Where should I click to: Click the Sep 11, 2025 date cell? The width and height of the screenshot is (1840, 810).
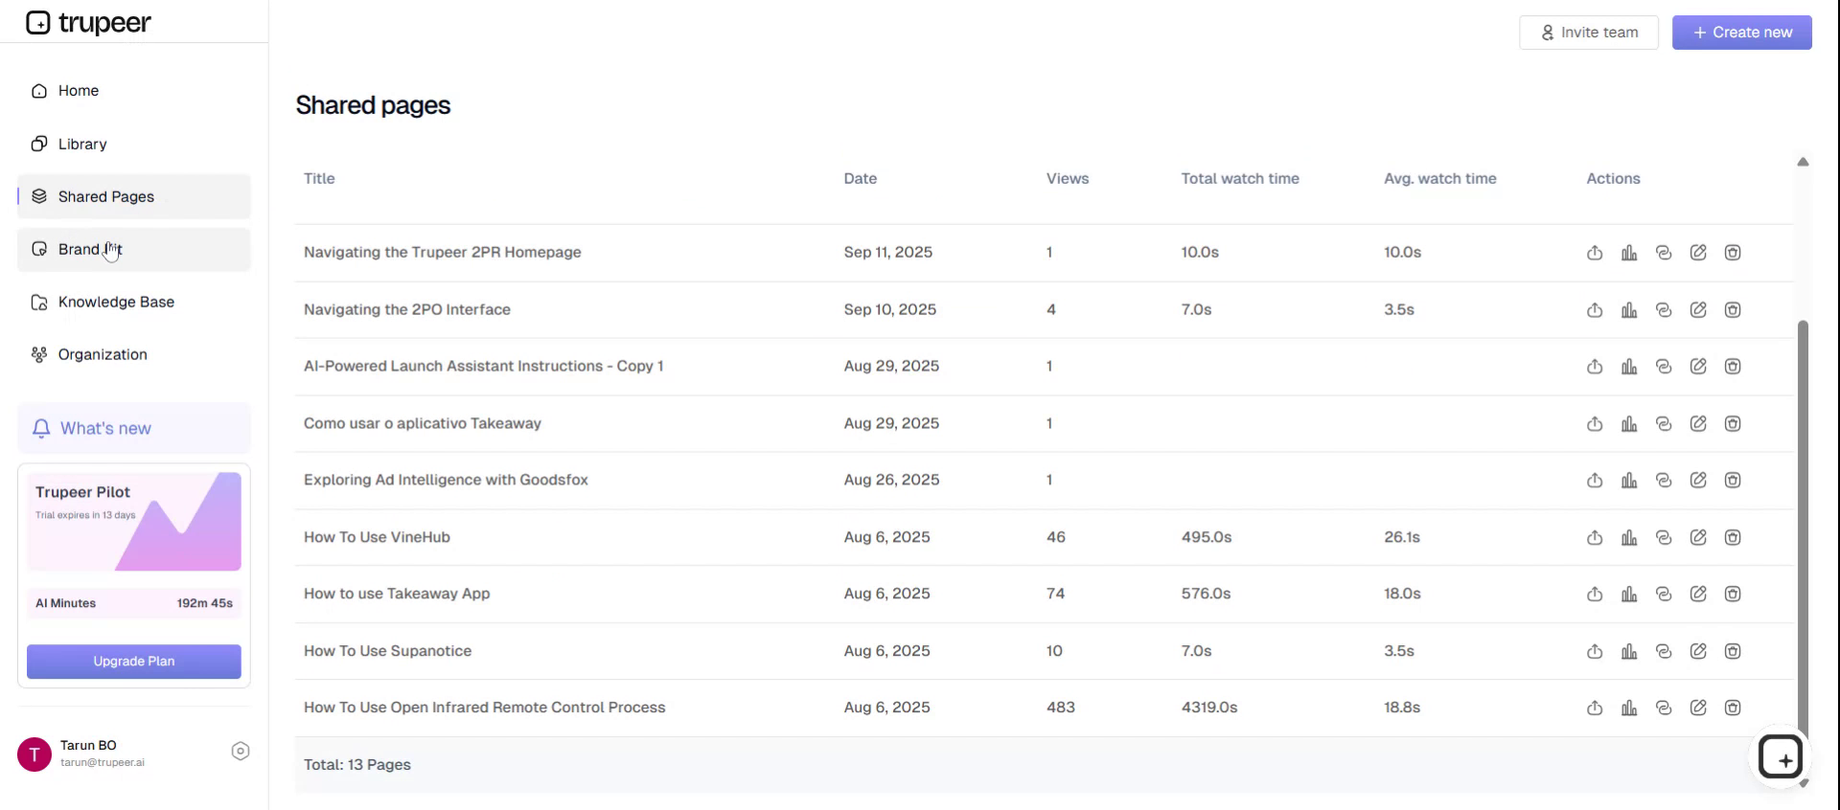pyautogui.click(x=888, y=253)
